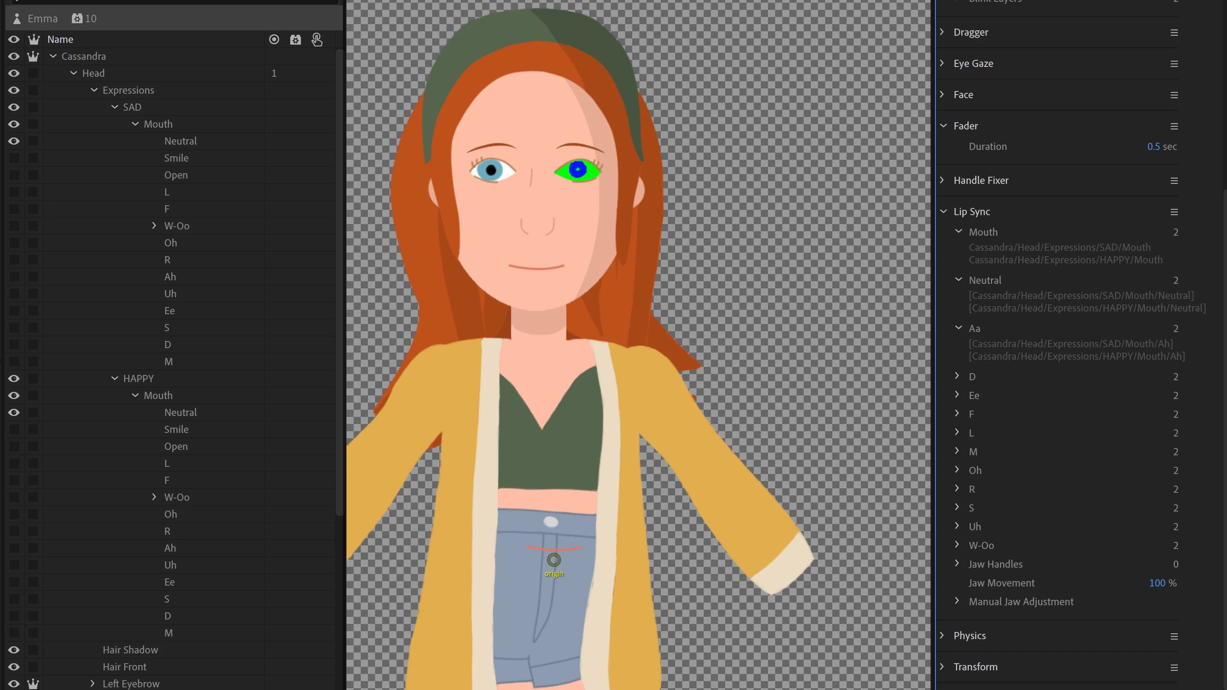The image size is (1227, 690).
Task: Open the Lip Sync behavior menu icon
Action: point(1174,212)
